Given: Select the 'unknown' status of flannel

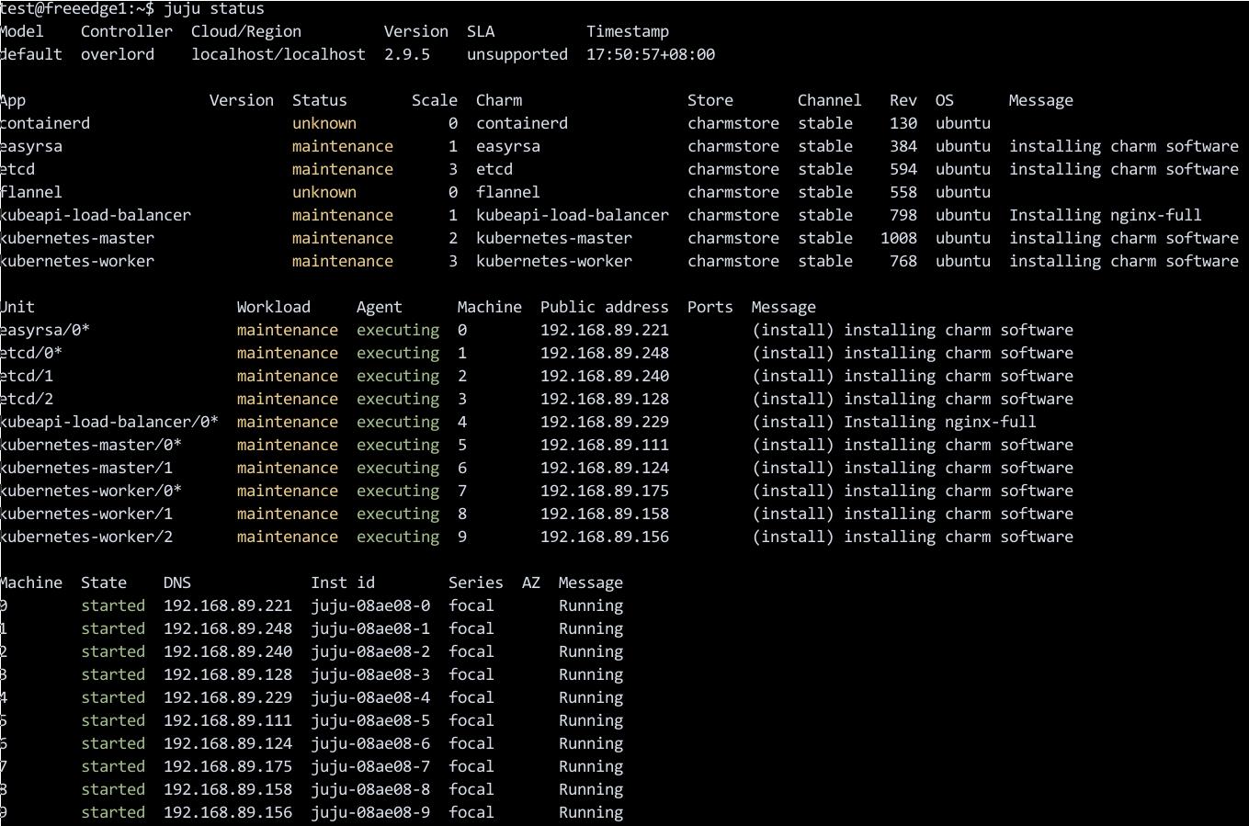Looking at the screenshot, I should point(324,192).
